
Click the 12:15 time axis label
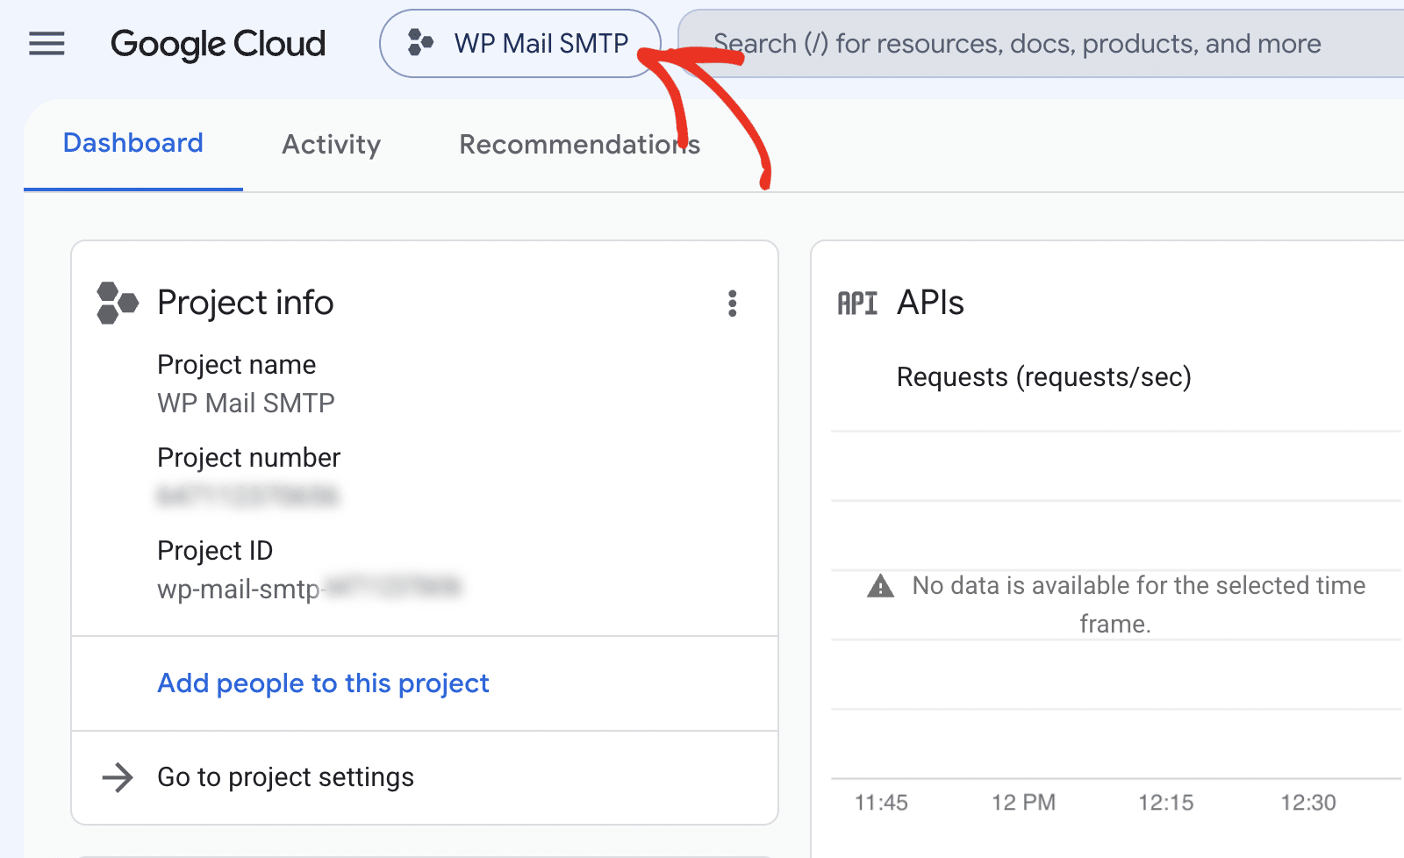[x=1166, y=803]
